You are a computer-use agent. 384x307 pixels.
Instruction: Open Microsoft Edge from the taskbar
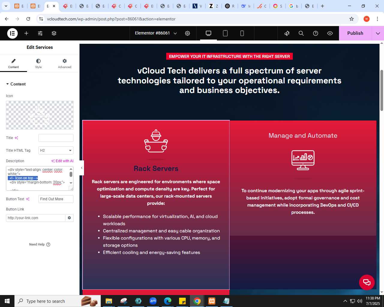coord(168,301)
